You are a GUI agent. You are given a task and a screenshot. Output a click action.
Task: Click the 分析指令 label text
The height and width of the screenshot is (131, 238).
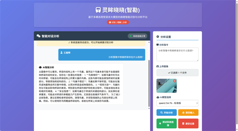[164, 45]
